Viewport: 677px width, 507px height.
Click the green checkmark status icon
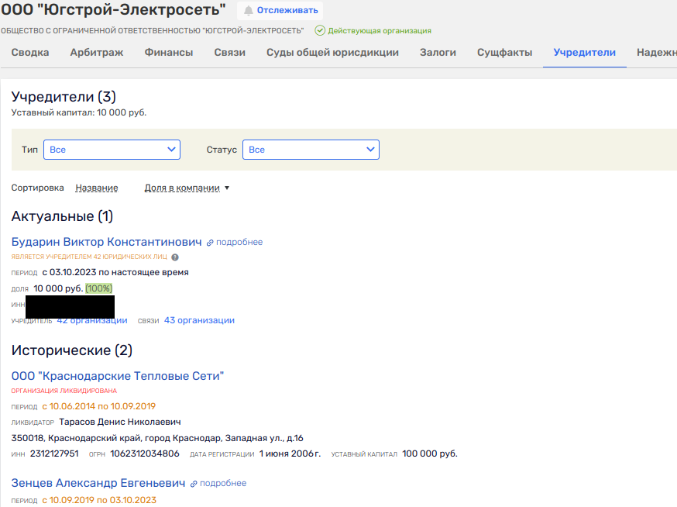320,30
